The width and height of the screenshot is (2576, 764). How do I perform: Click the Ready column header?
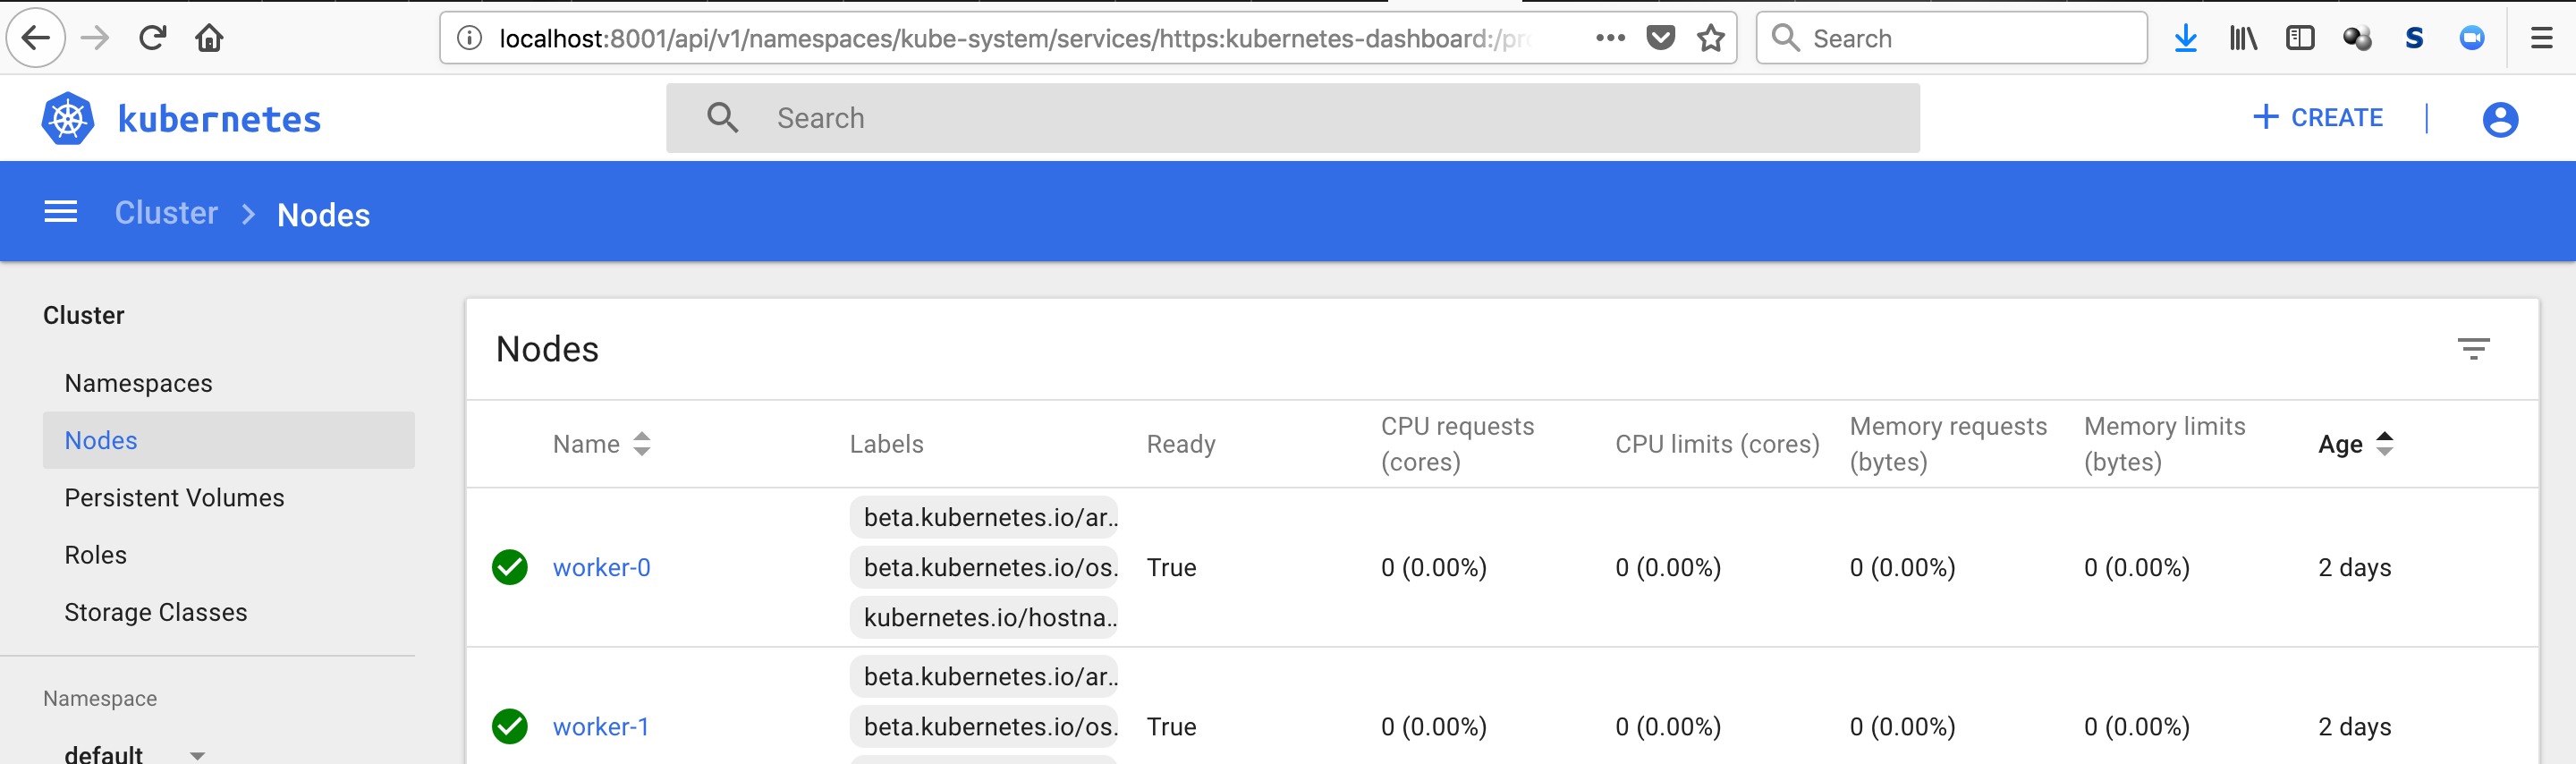tap(1180, 444)
